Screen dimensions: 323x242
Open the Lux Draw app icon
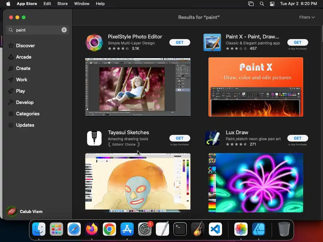click(212, 138)
